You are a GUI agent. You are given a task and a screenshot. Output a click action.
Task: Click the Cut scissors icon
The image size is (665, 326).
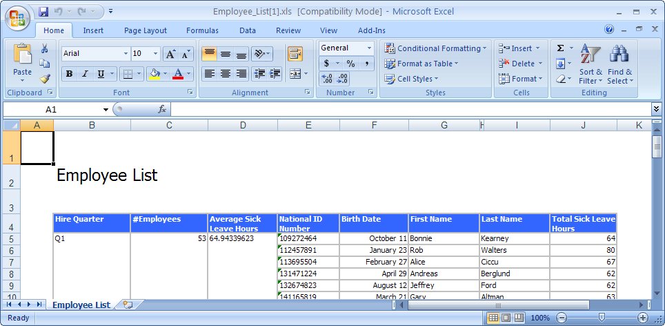tap(45, 49)
